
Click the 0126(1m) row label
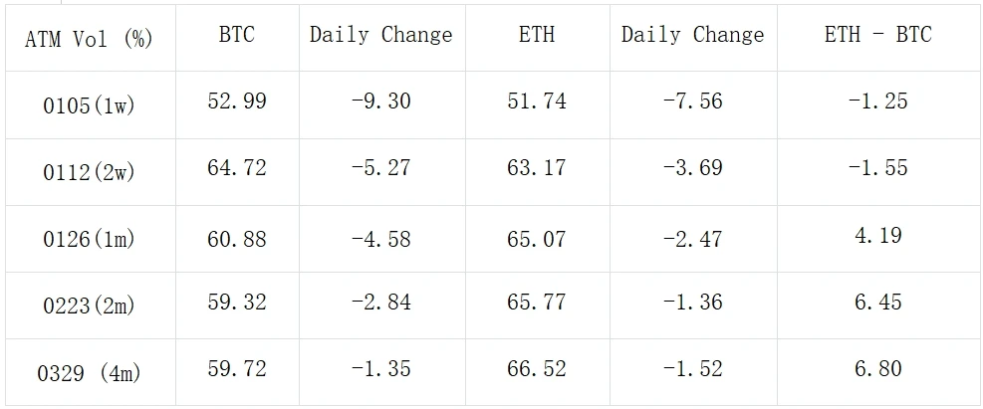[90, 239]
